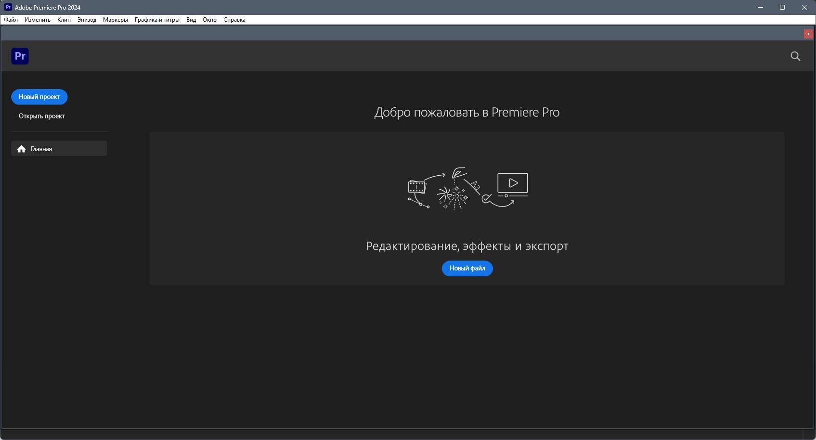Open the Вид menu
The height and width of the screenshot is (440, 816).
[x=191, y=20]
